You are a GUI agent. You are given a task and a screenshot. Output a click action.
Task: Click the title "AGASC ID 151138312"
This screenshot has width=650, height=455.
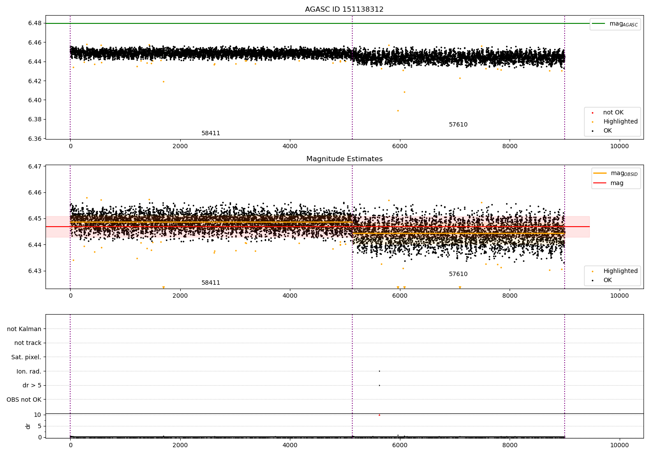pyautogui.click(x=344, y=9)
